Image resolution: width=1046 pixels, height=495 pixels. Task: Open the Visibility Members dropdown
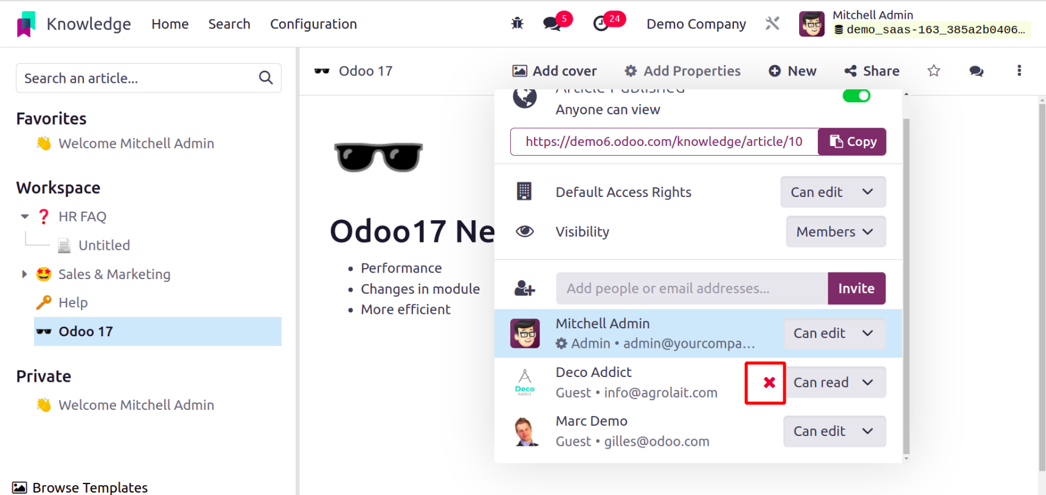[x=836, y=232]
